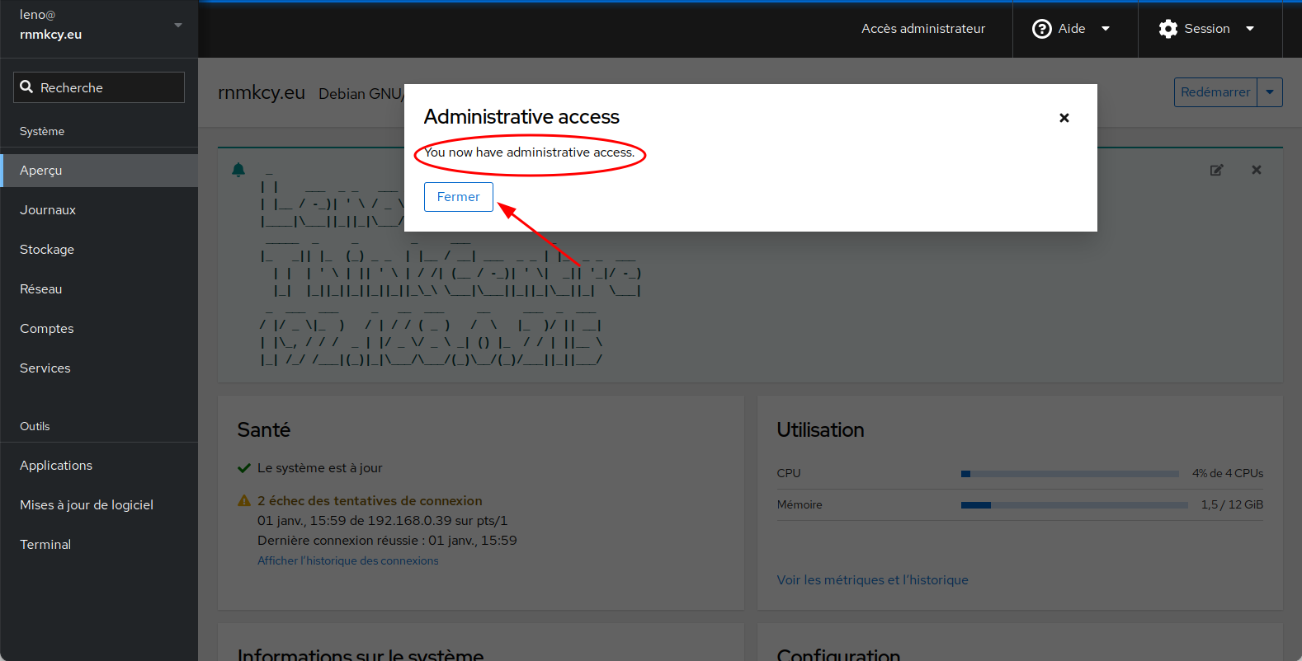Viewport: 1302px width, 661px height.
Task: Click the edit motd pencil icon
Action: pos(1216,170)
